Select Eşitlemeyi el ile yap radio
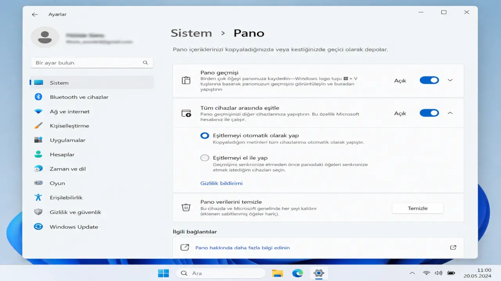 point(205,158)
